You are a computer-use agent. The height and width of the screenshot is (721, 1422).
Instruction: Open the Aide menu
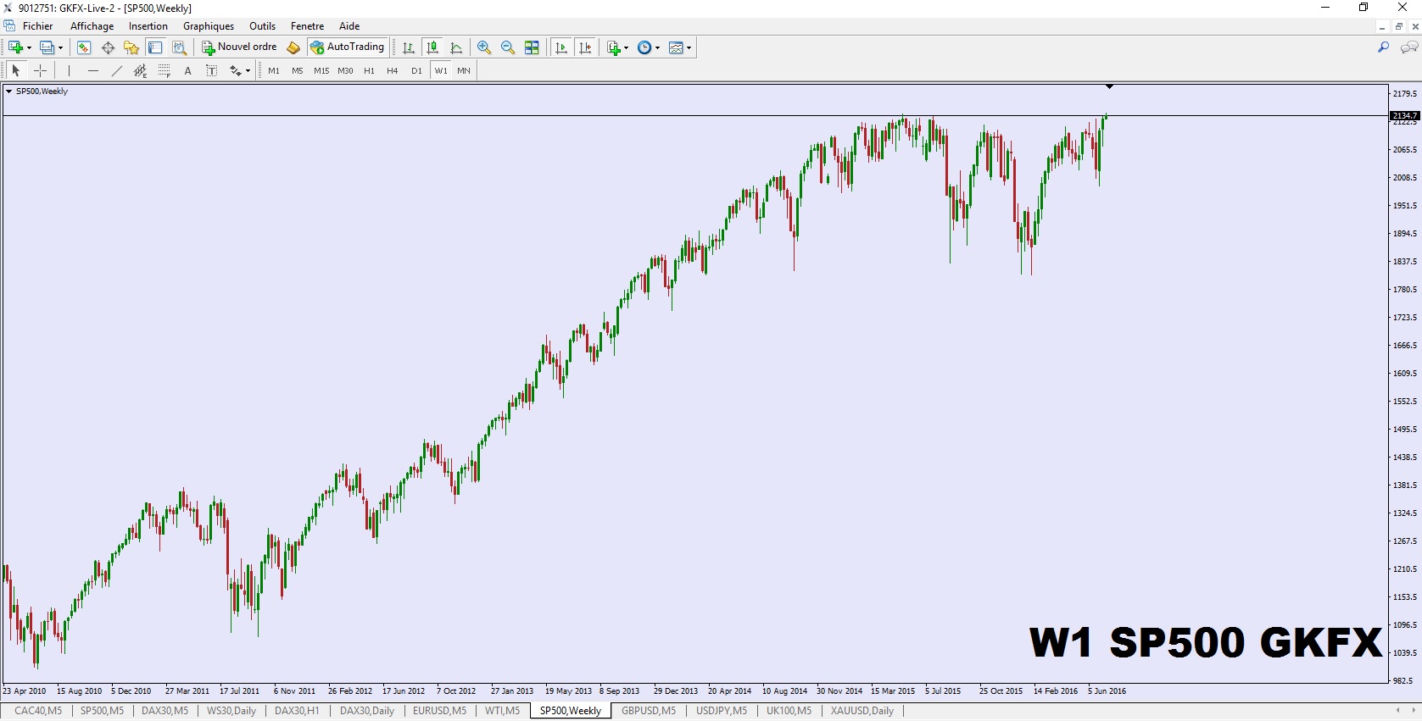tap(349, 26)
